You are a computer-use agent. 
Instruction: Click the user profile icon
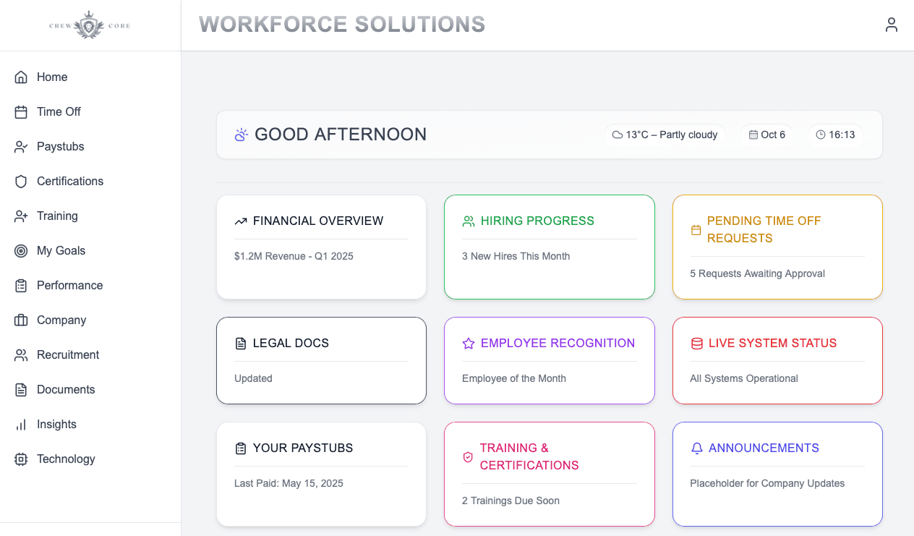click(891, 25)
